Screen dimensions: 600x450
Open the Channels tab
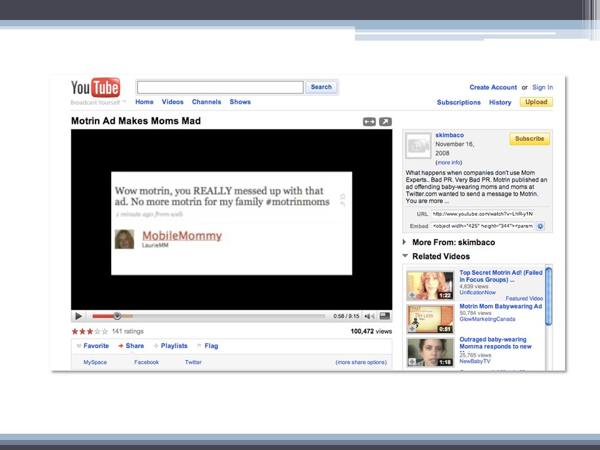(207, 102)
